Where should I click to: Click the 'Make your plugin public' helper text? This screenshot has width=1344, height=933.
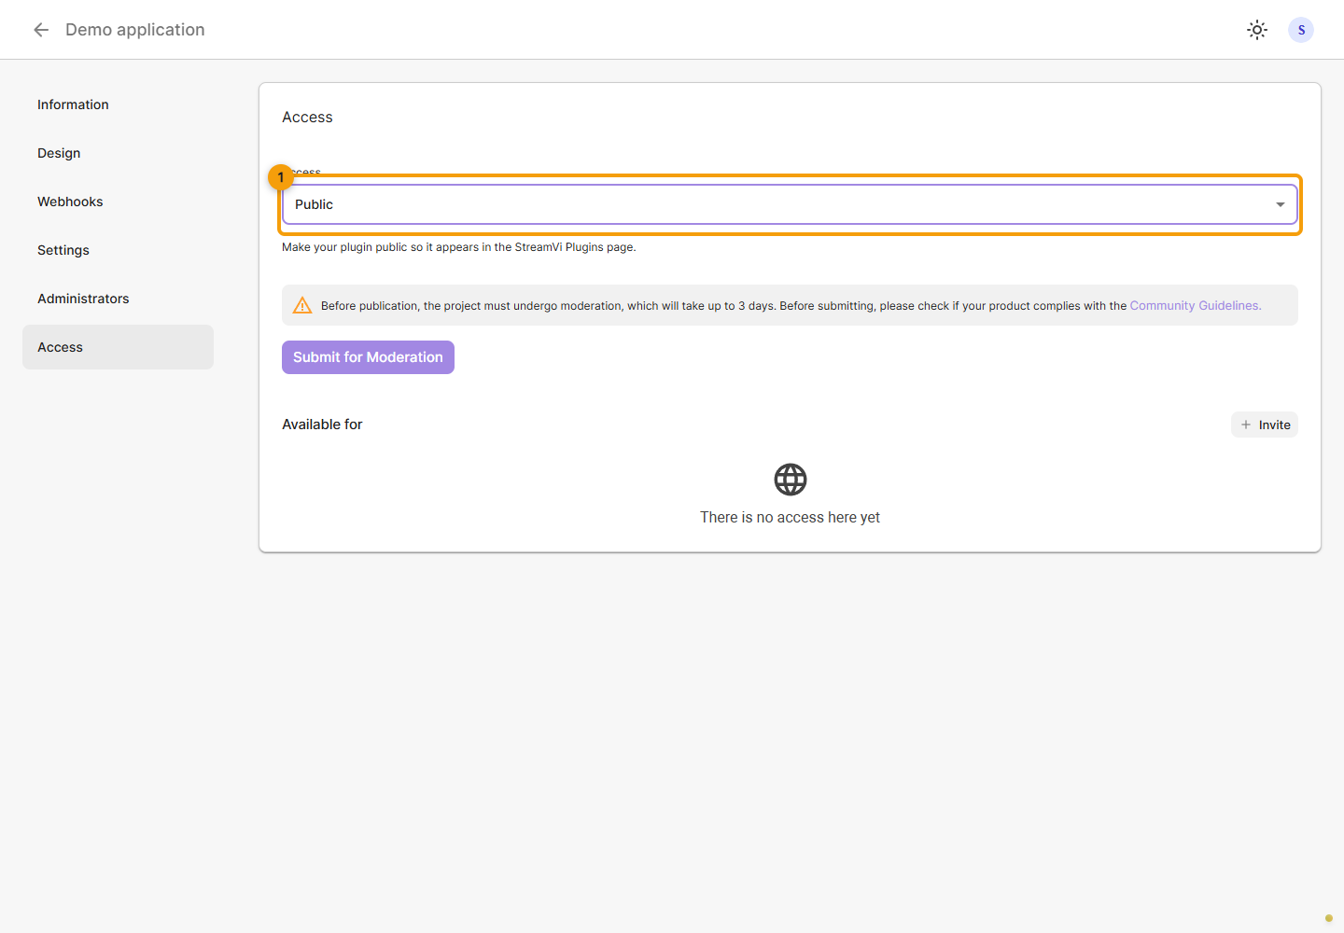click(x=459, y=247)
